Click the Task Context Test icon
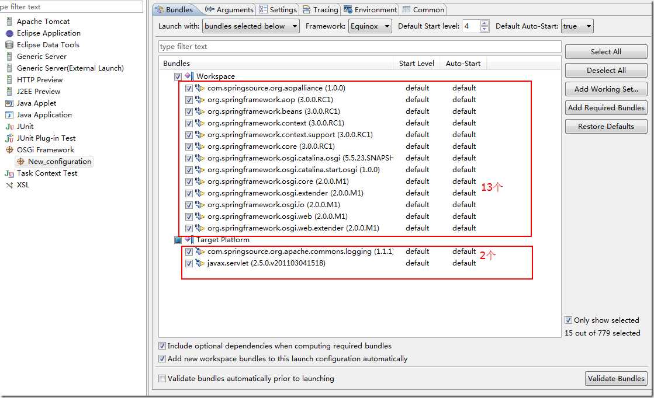 [x=9, y=173]
